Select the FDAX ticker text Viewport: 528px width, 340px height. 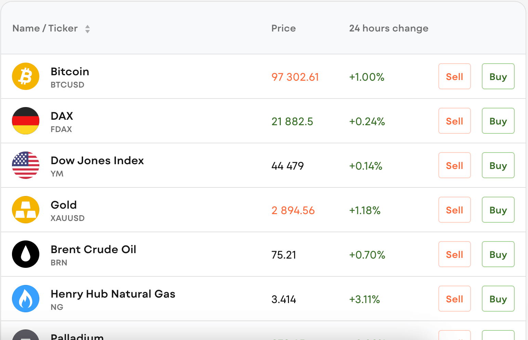61,129
